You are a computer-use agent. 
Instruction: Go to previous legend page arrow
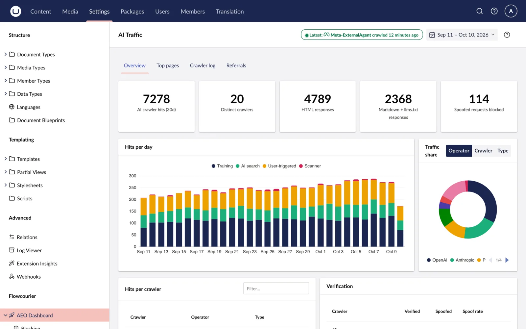tap(490, 260)
